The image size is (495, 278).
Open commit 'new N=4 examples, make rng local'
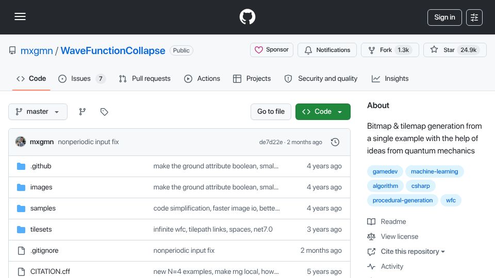tap(216, 271)
